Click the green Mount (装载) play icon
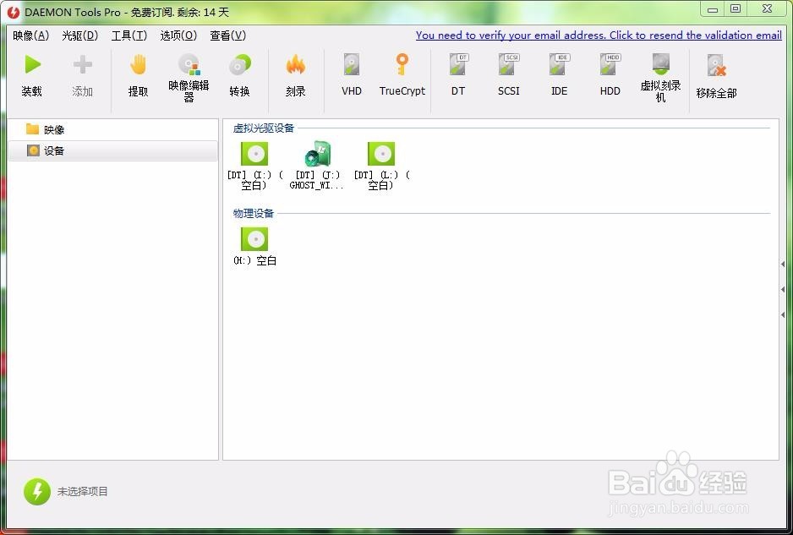Image resolution: width=793 pixels, height=535 pixels. [33, 65]
